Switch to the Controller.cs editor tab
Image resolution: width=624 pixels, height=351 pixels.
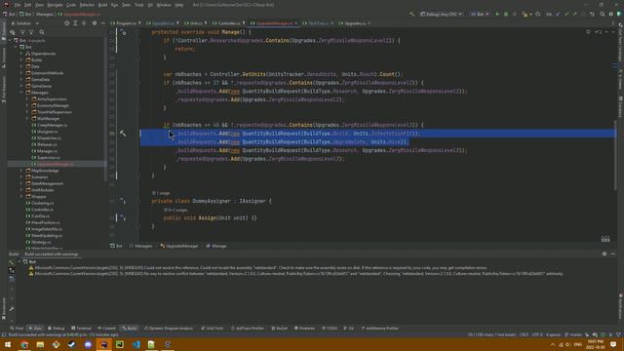pyautogui.click(x=229, y=23)
